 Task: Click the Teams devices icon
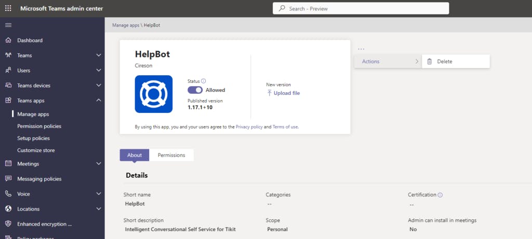pos(8,86)
